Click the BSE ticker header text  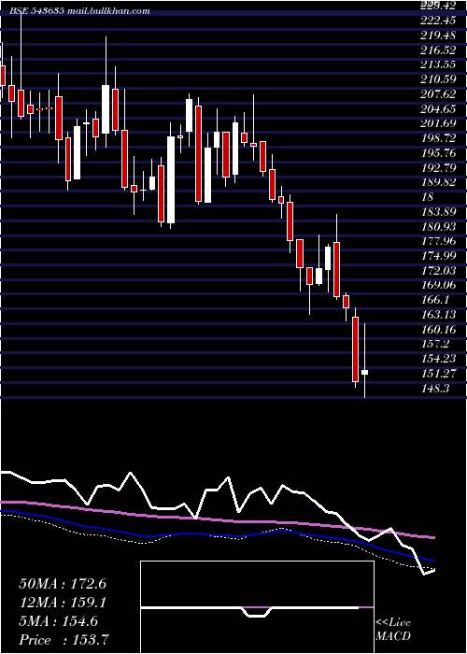[x=79, y=11]
